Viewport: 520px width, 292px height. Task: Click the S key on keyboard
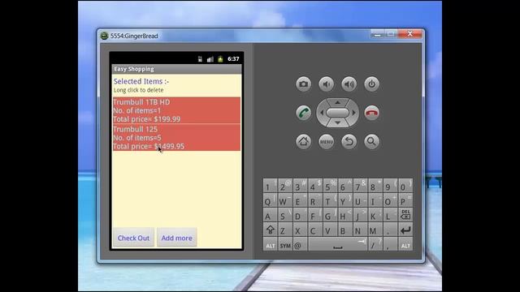click(x=285, y=214)
